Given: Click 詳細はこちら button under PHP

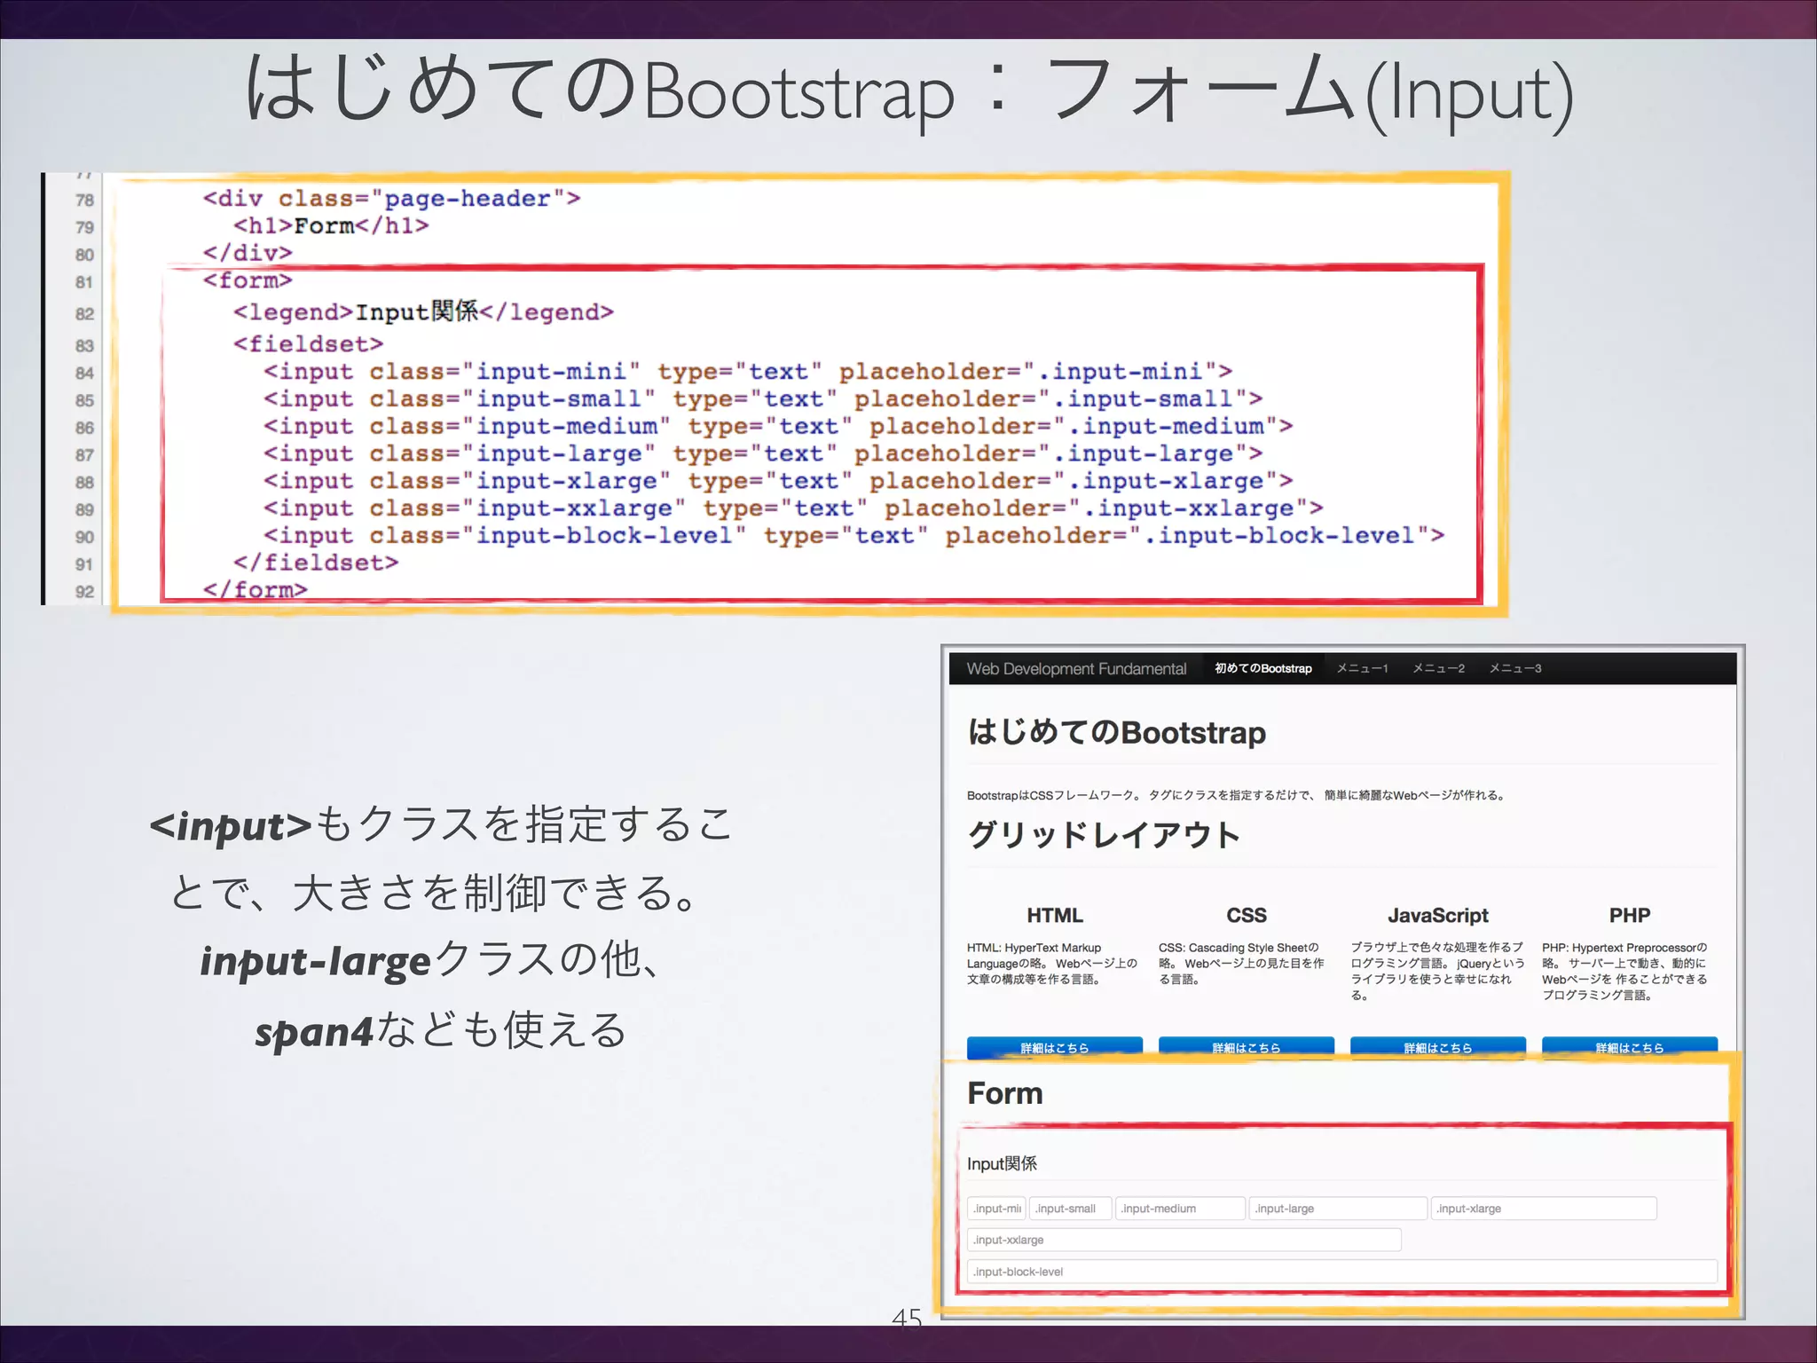Looking at the screenshot, I should 1630,1047.
